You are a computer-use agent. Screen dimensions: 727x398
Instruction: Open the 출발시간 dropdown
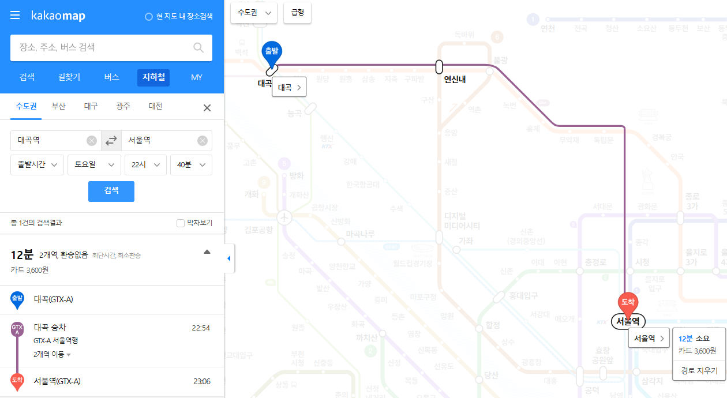[37, 164]
